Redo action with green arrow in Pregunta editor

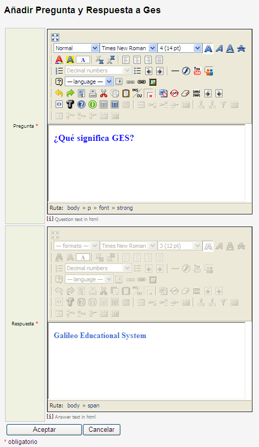point(70,93)
